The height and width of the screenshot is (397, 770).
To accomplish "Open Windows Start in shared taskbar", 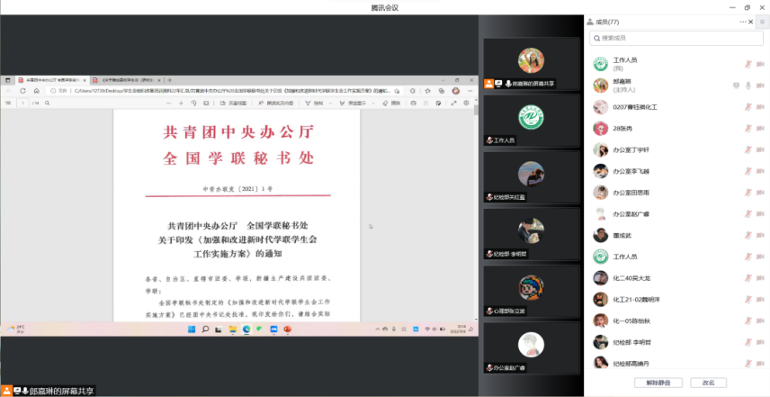I will pos(192,329).
